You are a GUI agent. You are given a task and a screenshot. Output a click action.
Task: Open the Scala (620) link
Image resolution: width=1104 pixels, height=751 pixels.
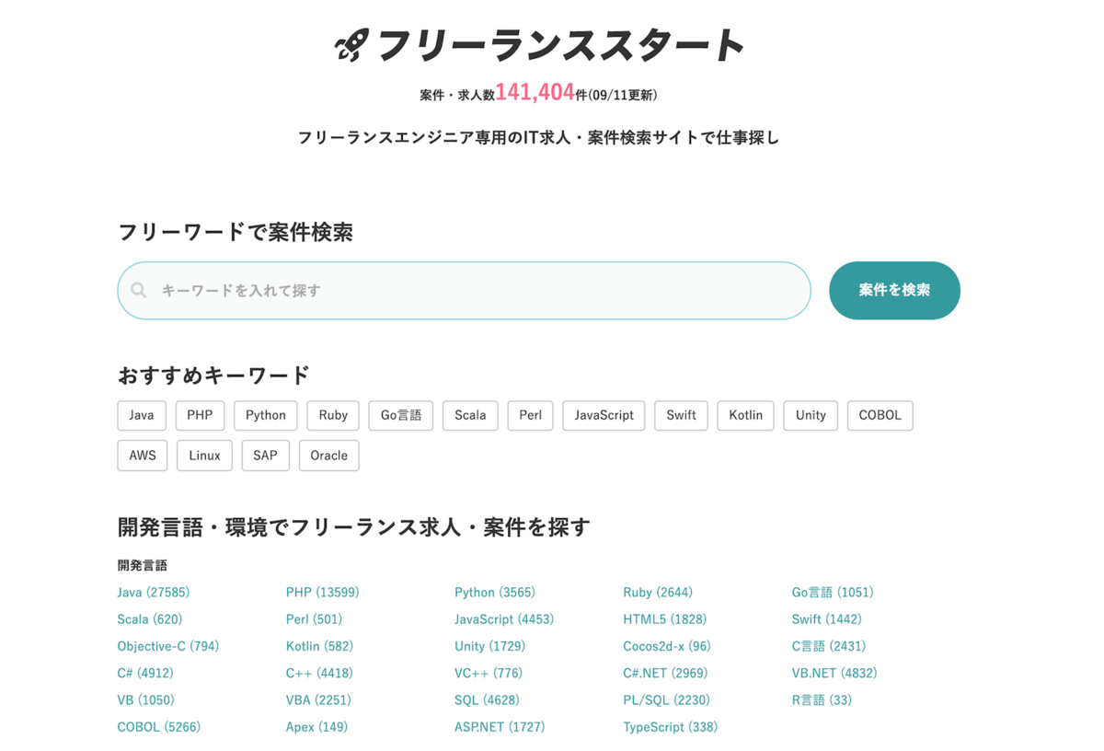pyautogui.click(x=150, y=619)
